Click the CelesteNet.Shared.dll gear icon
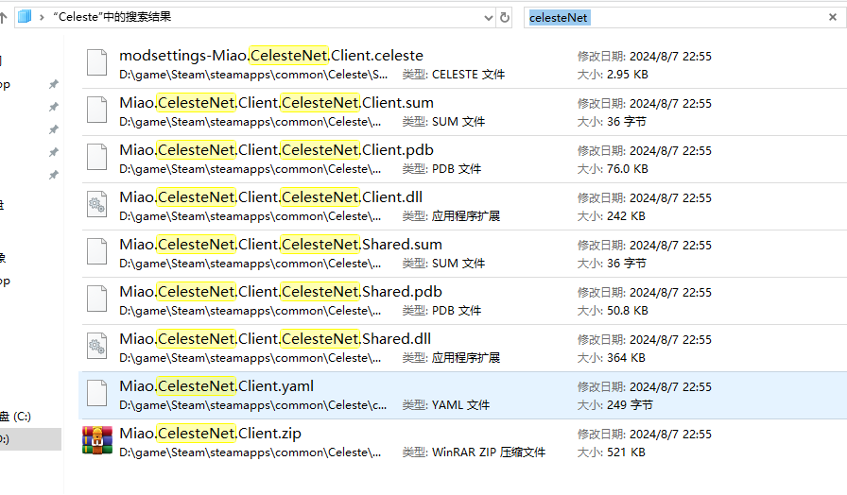Image resolution: width=847 pixels, height=495 pixels. 96,348
